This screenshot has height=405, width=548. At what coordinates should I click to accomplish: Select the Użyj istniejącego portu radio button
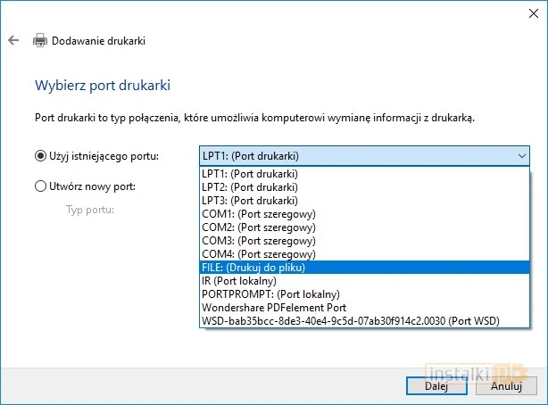(x=40, y=156)
